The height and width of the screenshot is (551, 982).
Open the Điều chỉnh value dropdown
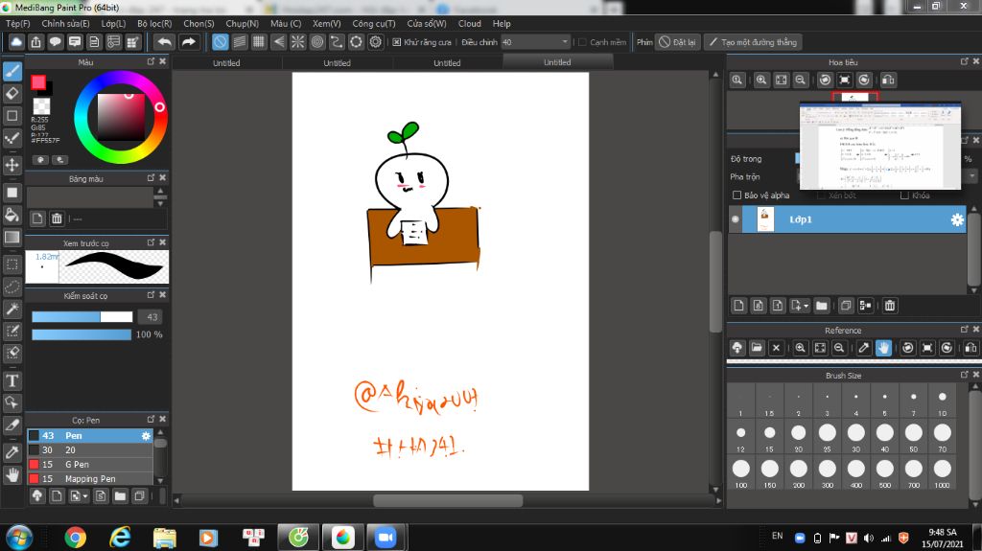click(x=563, y=42)
